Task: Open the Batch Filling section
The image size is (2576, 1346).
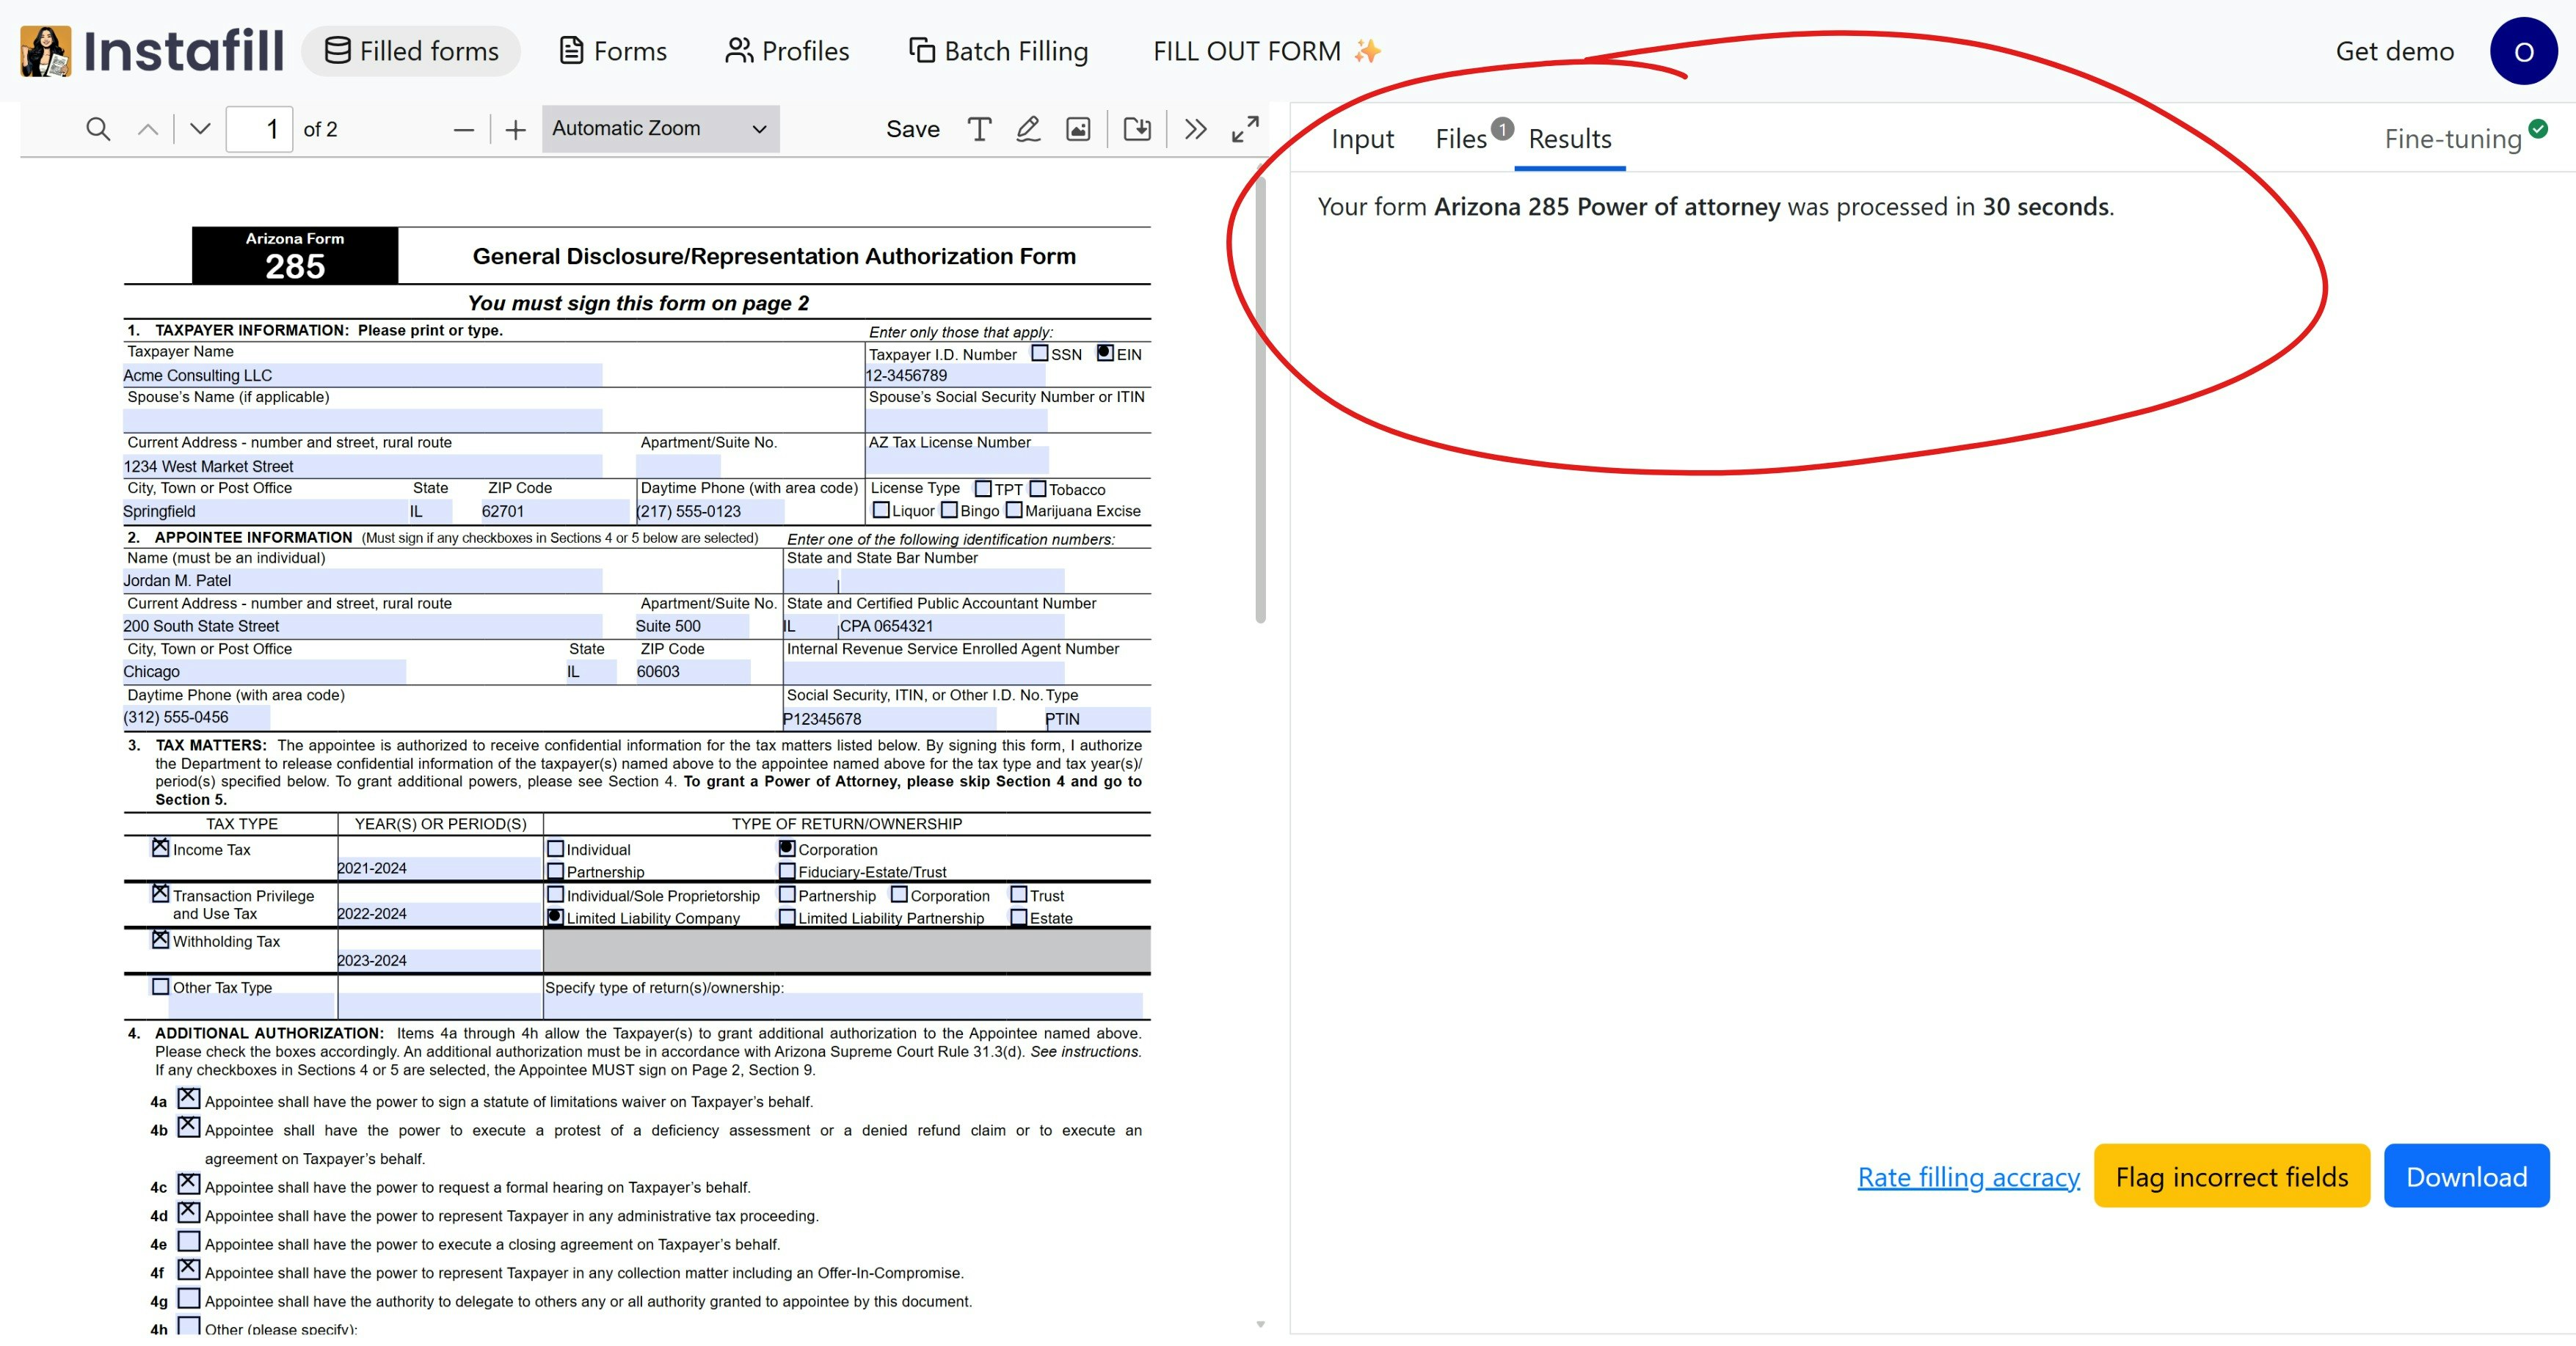Action: click(x=997, y=50)
